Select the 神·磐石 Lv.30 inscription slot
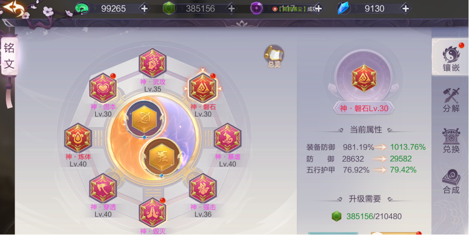This screenshot has height=235, width=469. pos(203,88)
